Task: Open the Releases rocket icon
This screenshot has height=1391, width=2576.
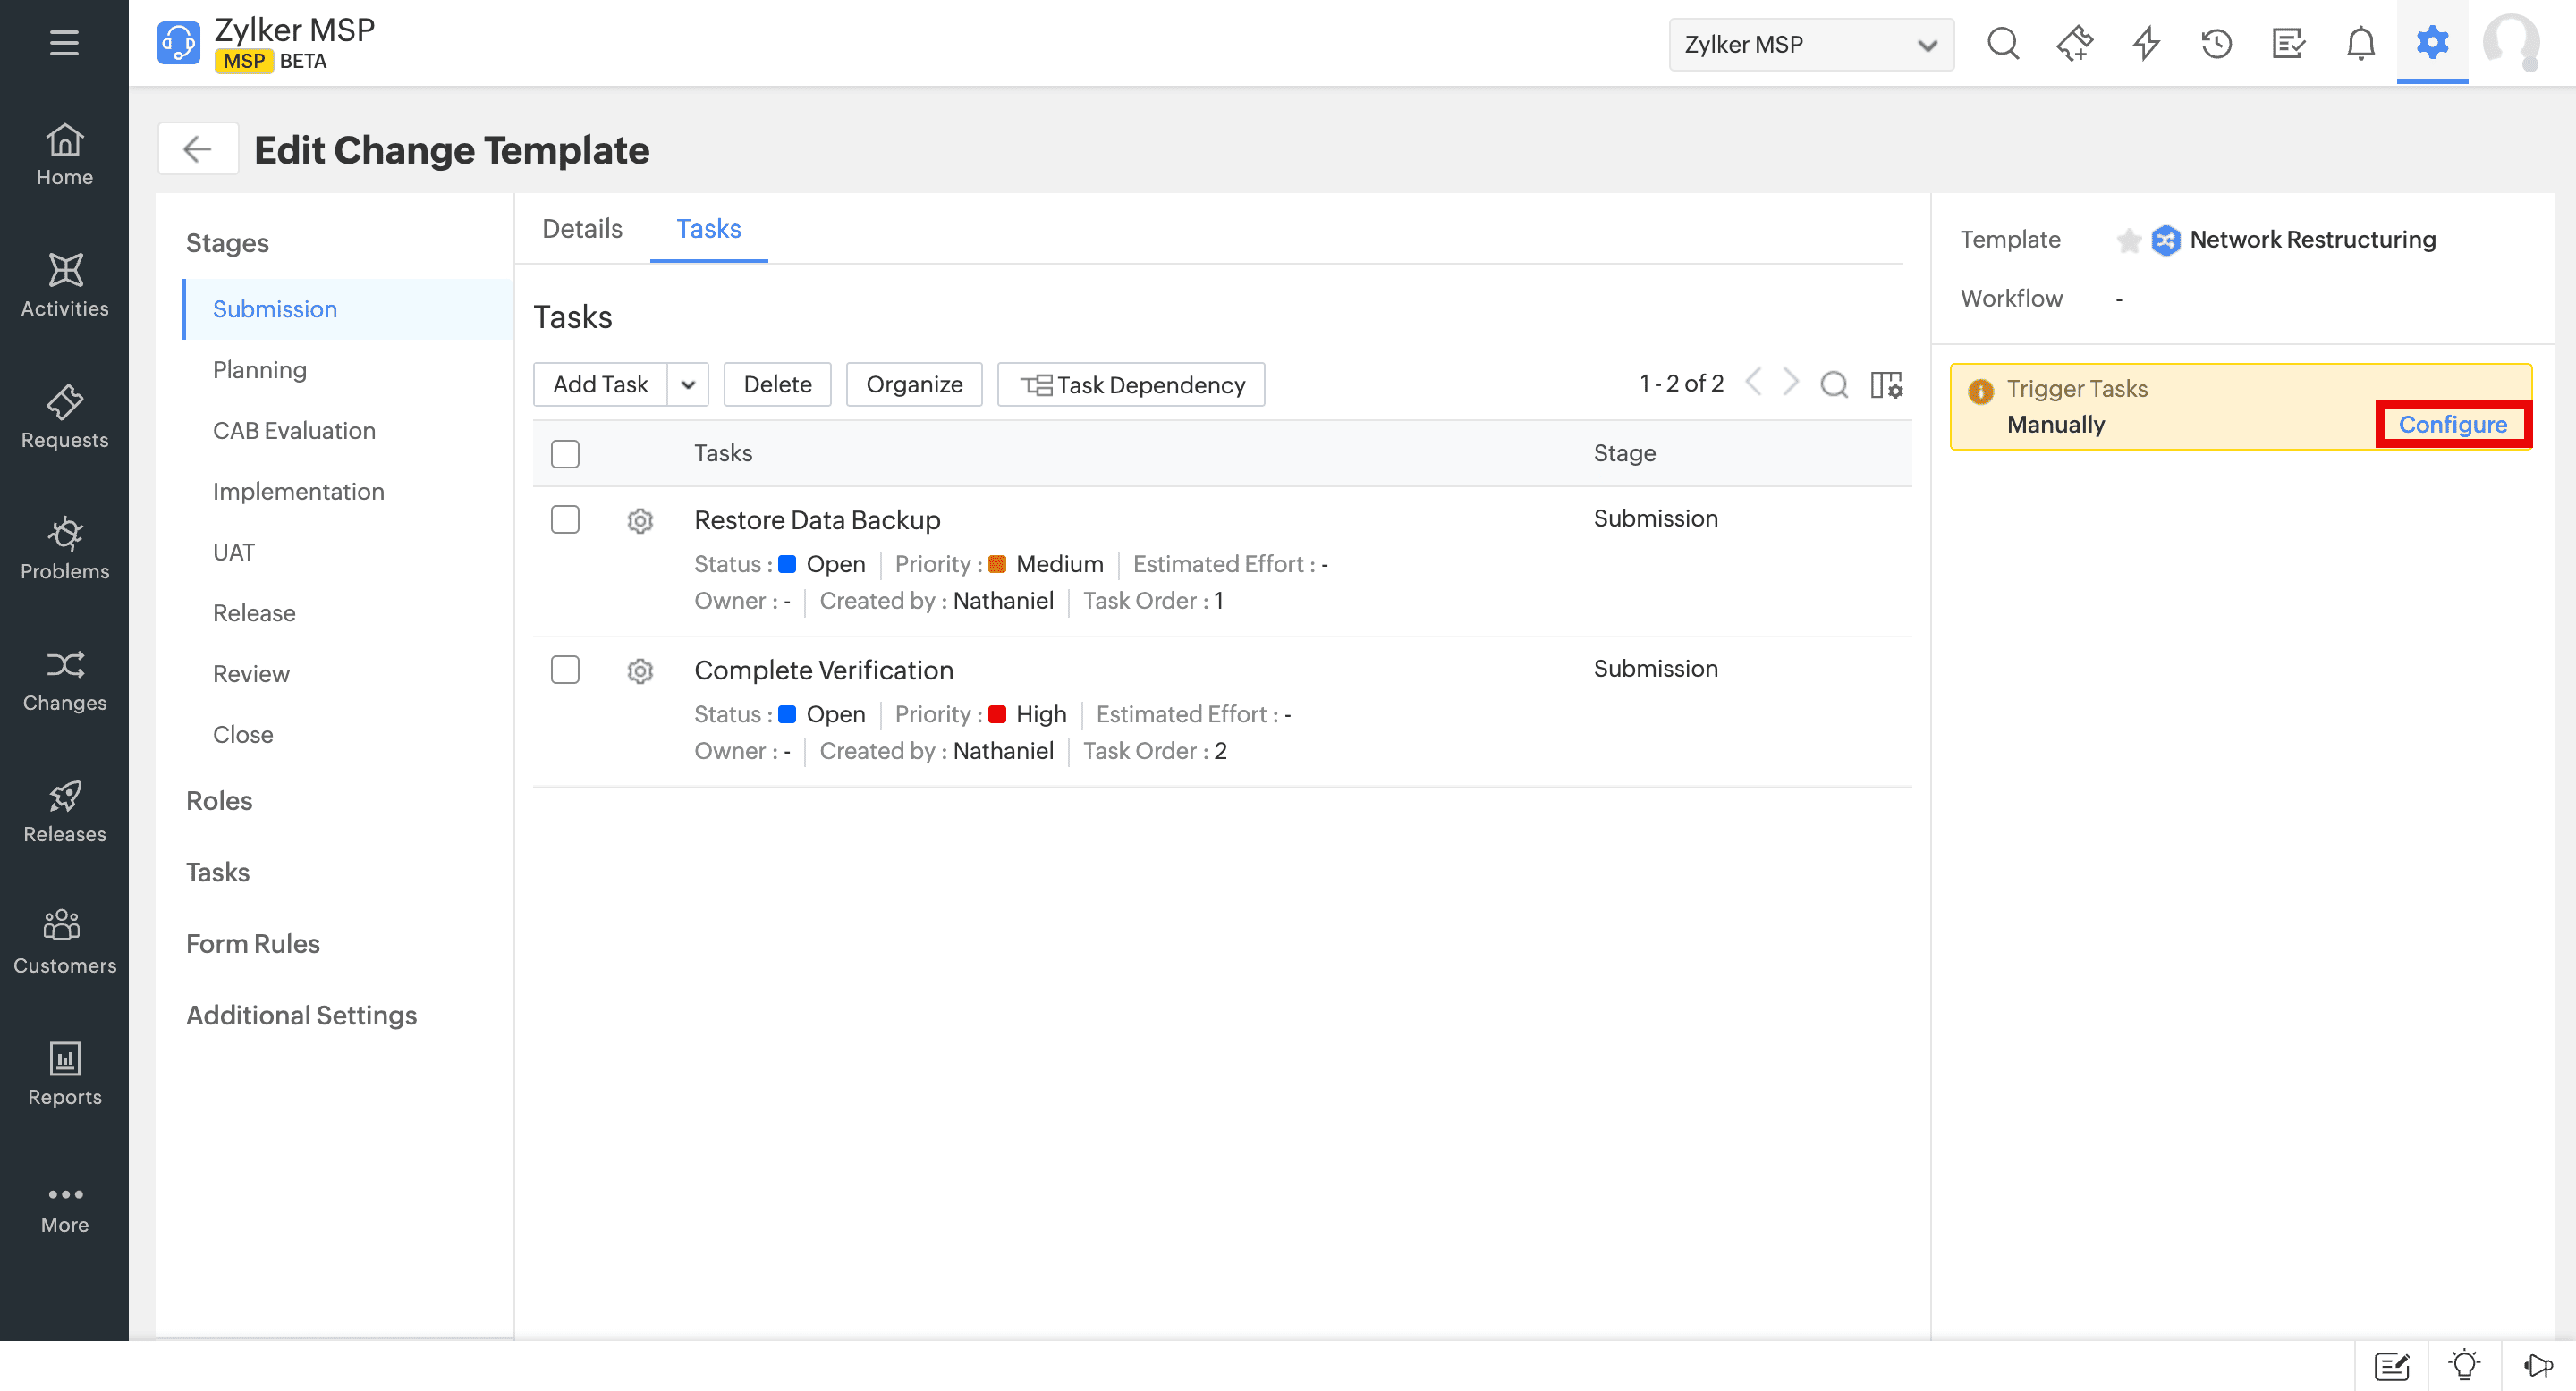Action: 65,797
